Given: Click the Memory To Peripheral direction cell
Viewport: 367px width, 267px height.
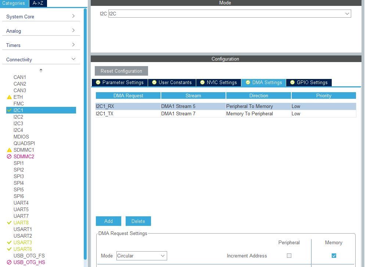Looking at the screenshot, I should (x=259, y=114).
